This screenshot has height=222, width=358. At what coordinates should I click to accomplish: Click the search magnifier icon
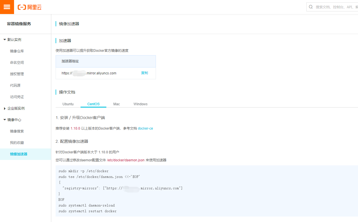311,7
